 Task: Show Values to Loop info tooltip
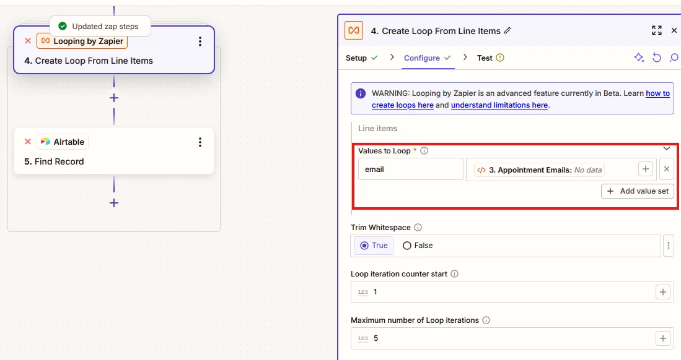(x=424, y=150)
